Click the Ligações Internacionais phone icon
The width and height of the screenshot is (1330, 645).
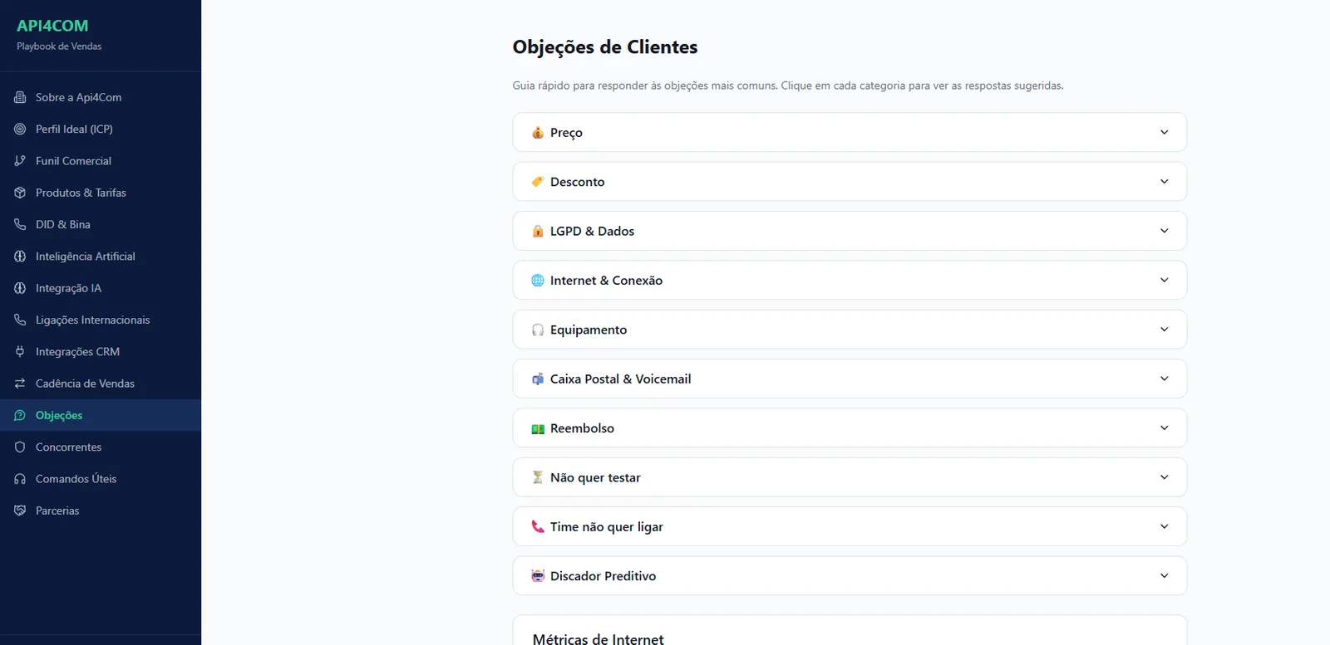click(20, 320)
